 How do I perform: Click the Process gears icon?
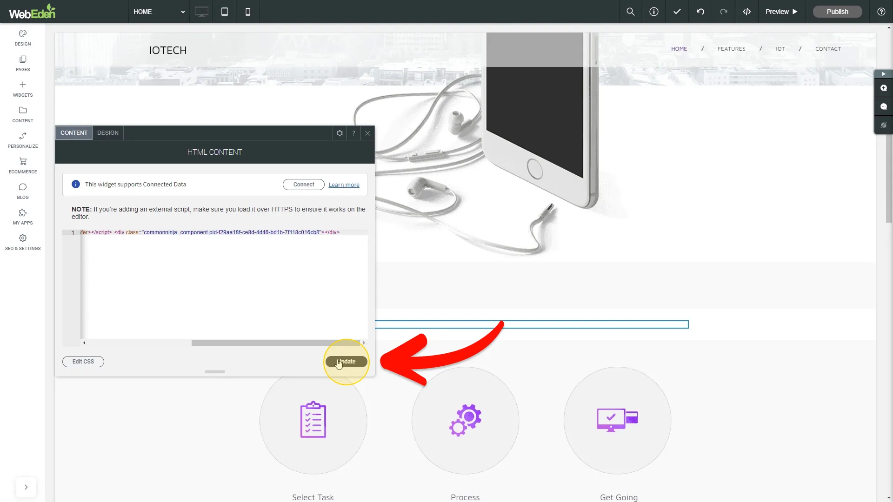[x=466, y=420]
